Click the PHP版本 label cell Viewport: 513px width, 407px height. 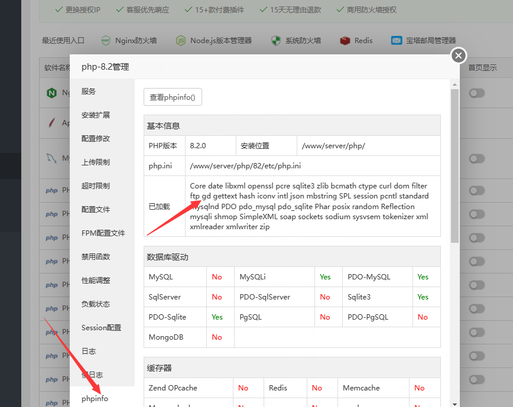[164, 145]
